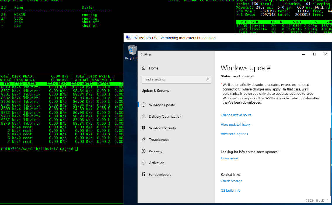Open Windows Update in sidebar
The width and height of the screenshot is (332, 205).
pyautogui.click(x=176, y=105)
